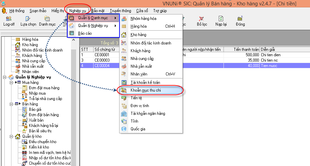Collapse the Bán hàng tree node
The image size is (310, 166).
[x=11, y=104]
